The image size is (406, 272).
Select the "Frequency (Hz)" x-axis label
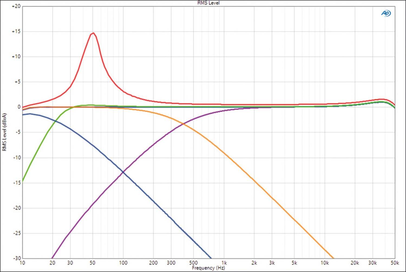tap(208, 268)
